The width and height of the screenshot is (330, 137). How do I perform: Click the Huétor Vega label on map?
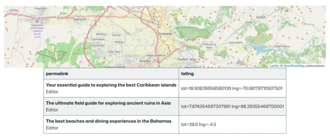pos(187,59)
